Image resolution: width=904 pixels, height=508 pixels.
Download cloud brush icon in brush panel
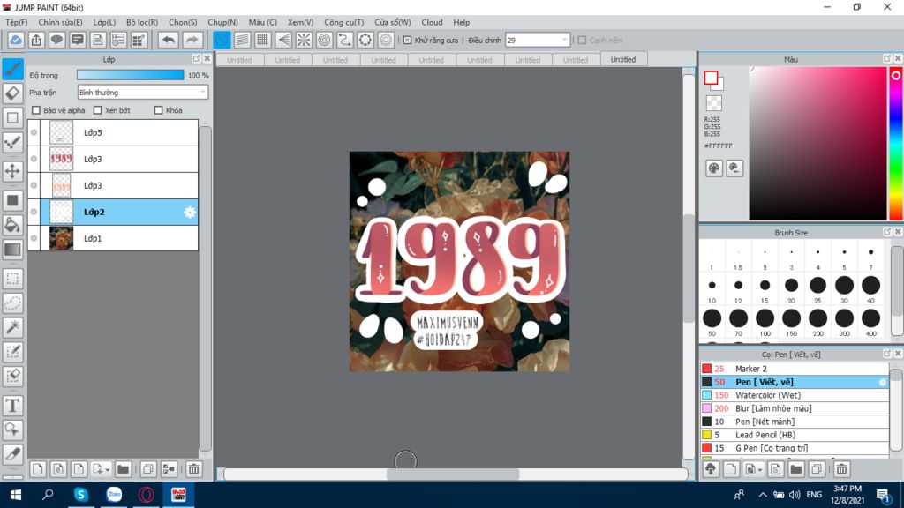[711, 469]
